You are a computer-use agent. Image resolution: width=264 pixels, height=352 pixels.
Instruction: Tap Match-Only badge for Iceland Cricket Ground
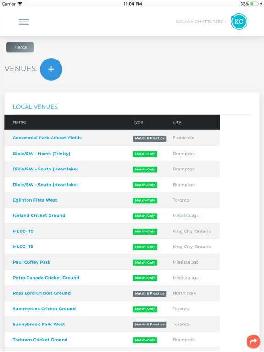tap(145, 216)
